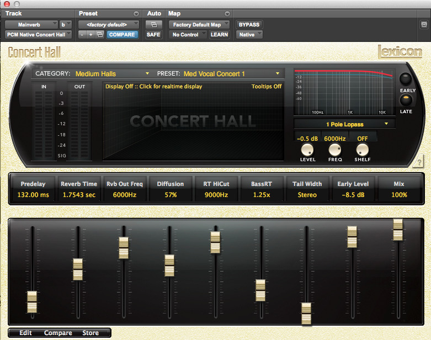Toggle the LATE reverb button

406,100
